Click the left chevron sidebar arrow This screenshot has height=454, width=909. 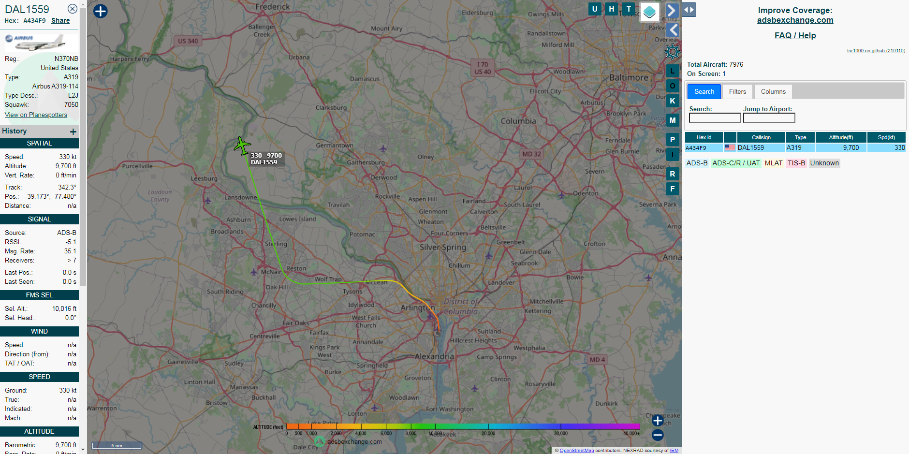pyautogui.click(x=673, y=30)
